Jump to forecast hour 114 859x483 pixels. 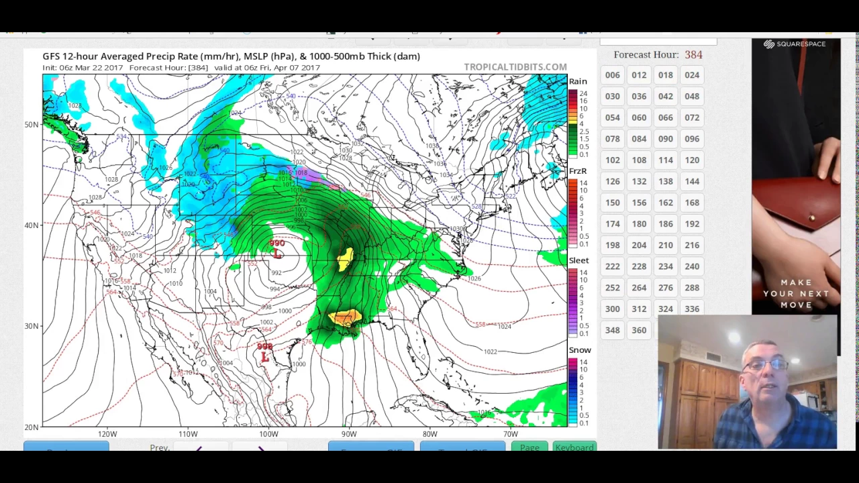click(665, 160)
